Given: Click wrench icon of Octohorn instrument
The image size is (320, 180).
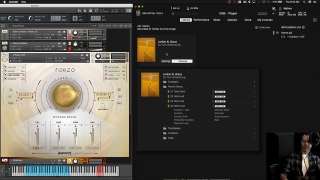Looking at the screenshot, I should pos(4,160).
